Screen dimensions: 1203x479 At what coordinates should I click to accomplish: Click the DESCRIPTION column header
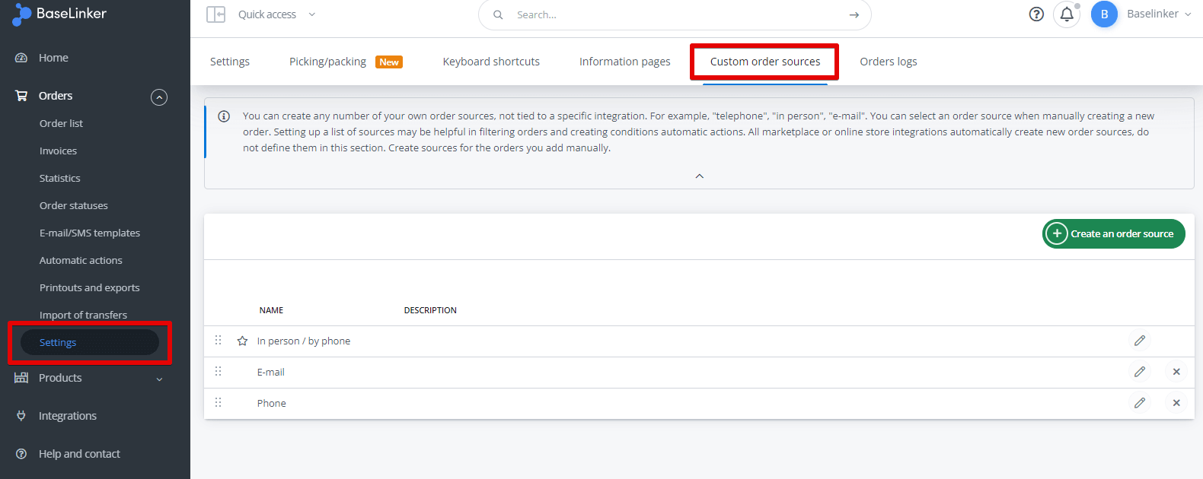point(430,310)
